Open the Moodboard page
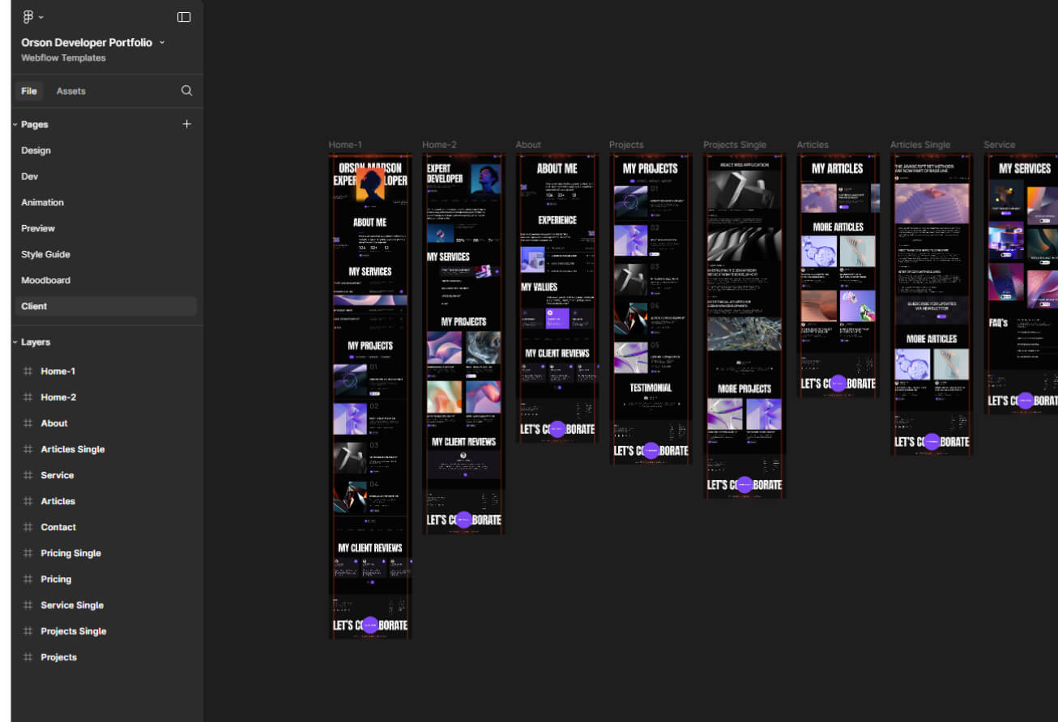This screenshot has height=722, width=1058. [45, 280]
